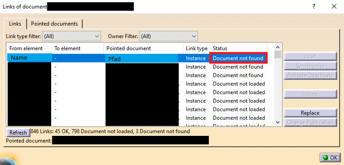Click the list scrollbar down arrow
Viewport: 344px width, 165px height.
278,122
